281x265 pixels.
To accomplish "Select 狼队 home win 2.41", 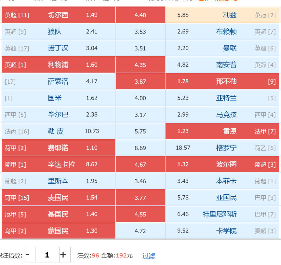I will coord(59,32).
